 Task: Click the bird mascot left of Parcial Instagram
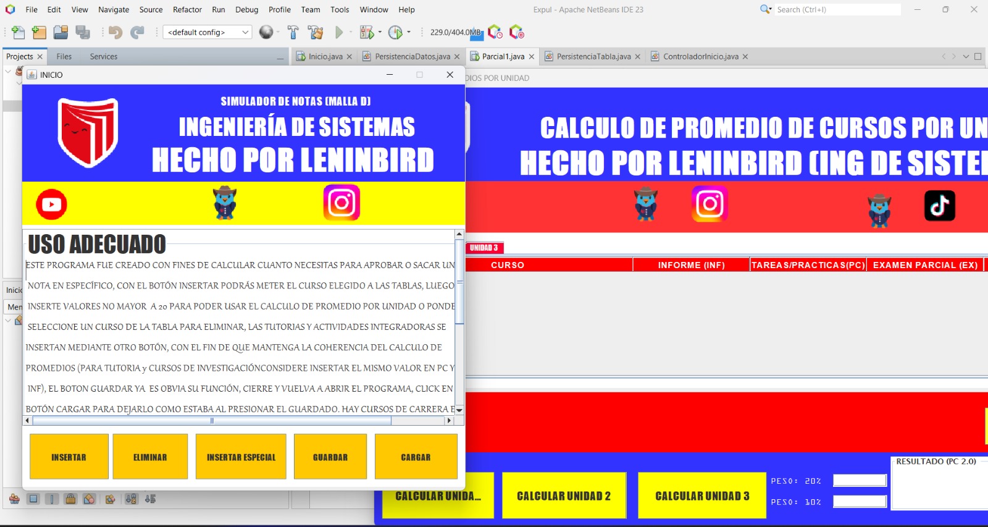coord(646,204)
